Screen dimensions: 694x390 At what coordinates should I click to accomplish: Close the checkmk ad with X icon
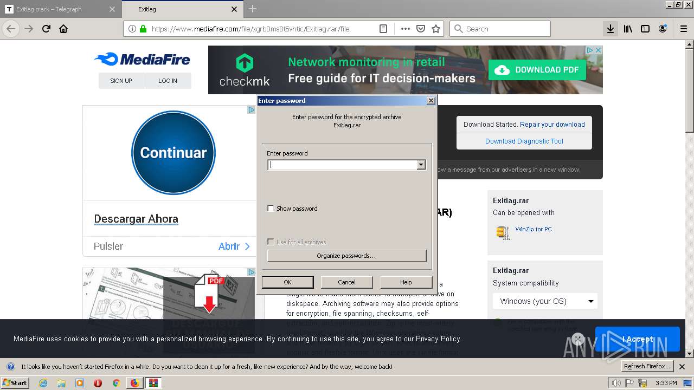[x=599, y=50]
